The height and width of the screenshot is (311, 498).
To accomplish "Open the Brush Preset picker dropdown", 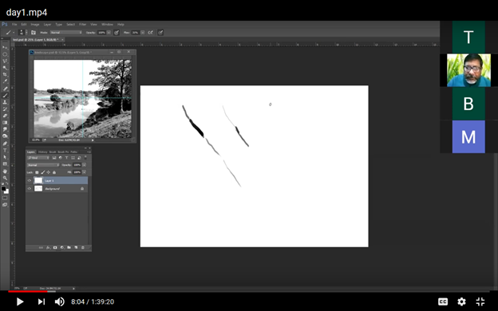I will (23, 33).
